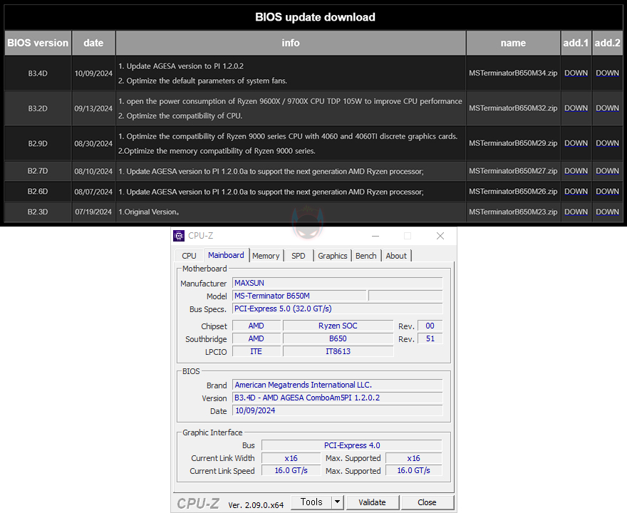This screenshot has height=513, width=627.
Task: Select the BIOS version B3.4D AGESA field
Action: pyautogui.click(x=338, y=398)
